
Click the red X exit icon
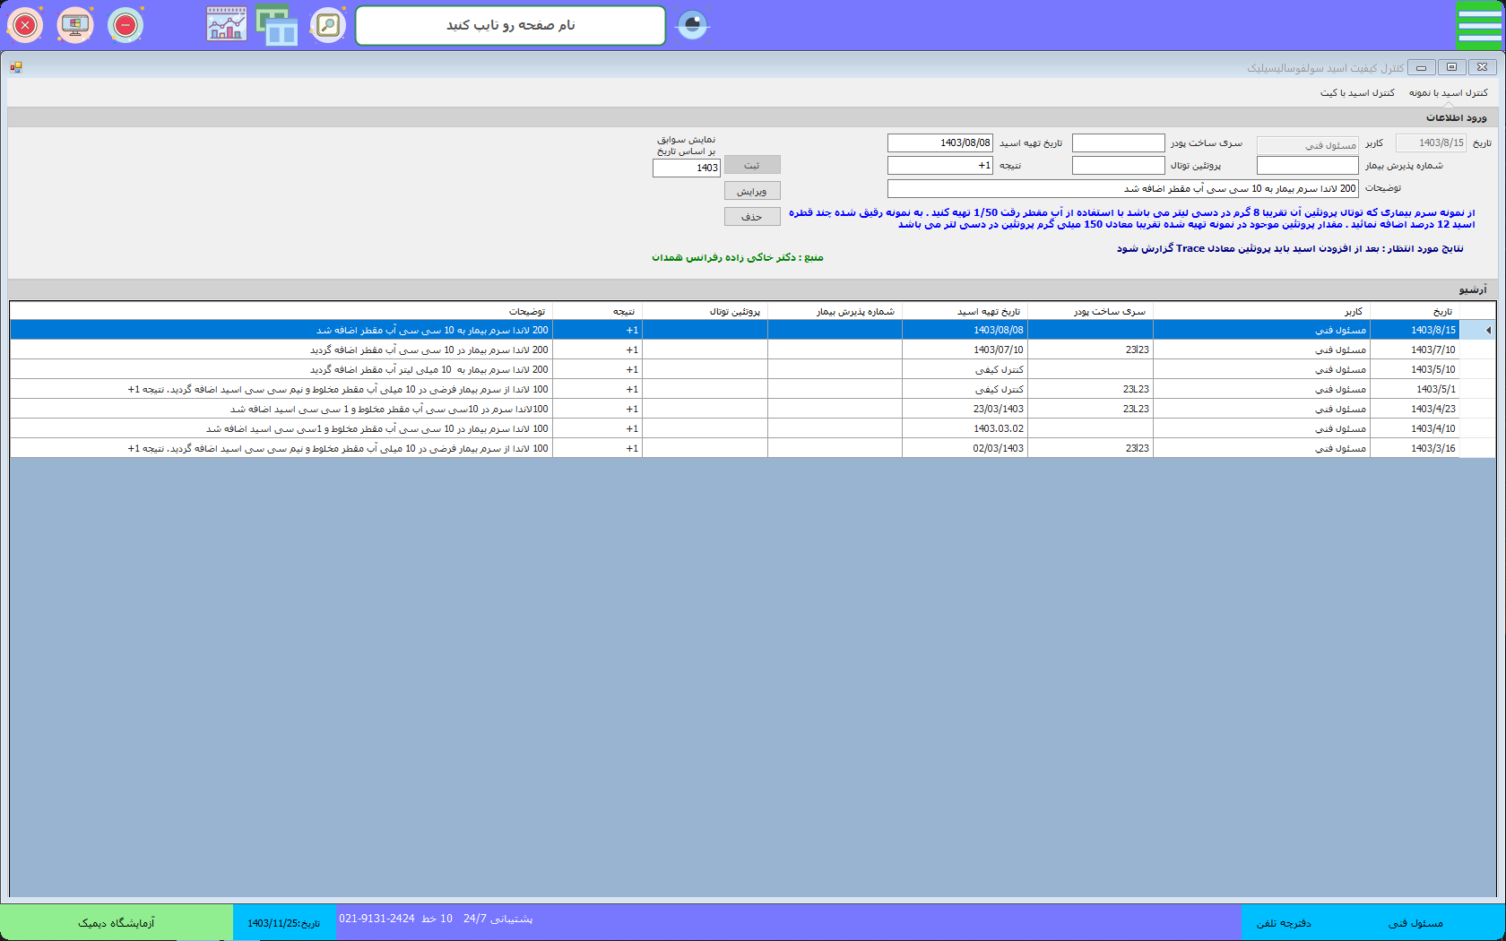[25, 25]
